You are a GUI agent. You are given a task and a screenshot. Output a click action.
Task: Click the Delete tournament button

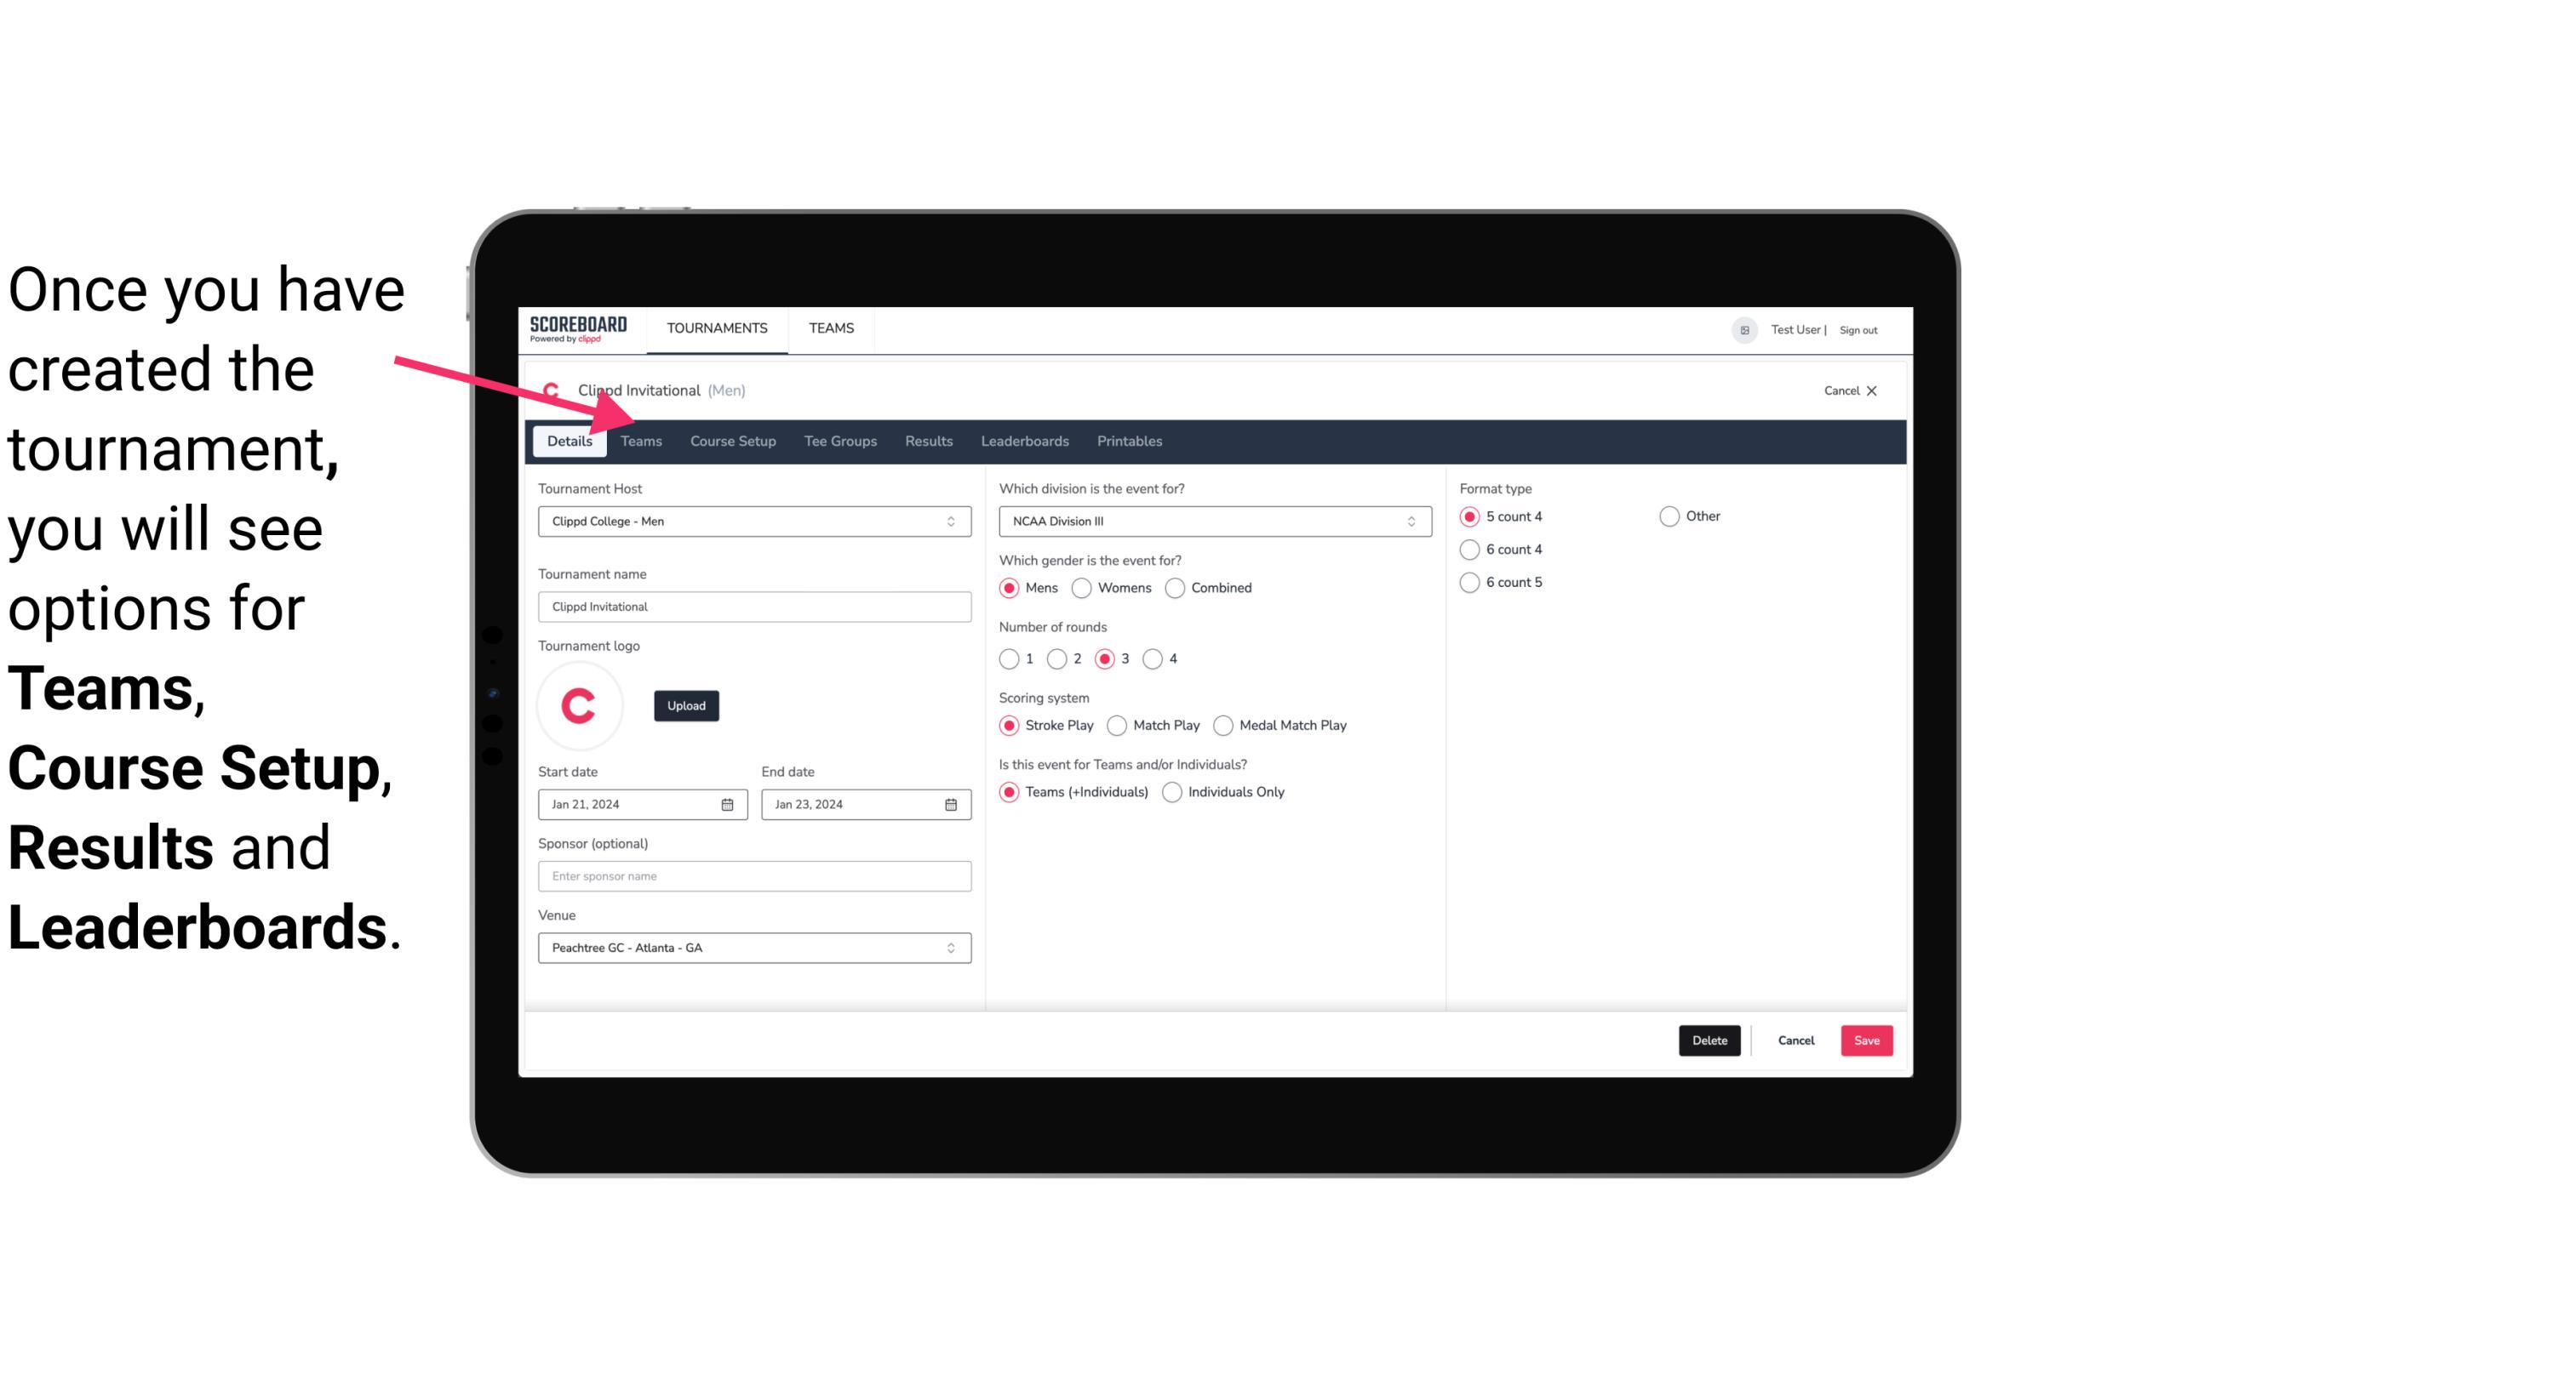1708,1039
